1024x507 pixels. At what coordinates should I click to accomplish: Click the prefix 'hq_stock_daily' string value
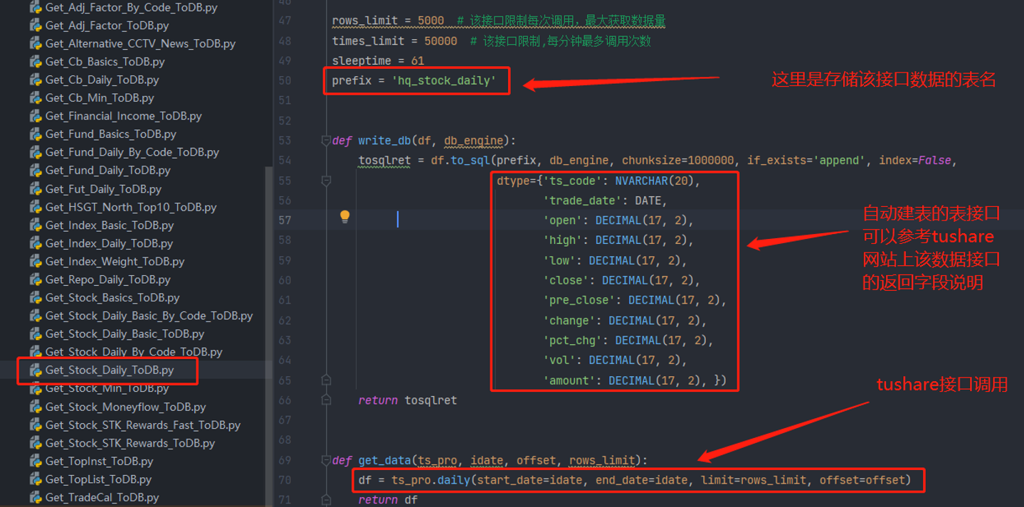coord(444,81)
